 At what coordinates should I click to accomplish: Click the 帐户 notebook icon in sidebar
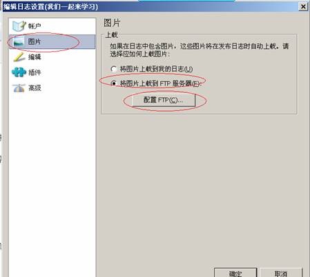pos(19,26)
